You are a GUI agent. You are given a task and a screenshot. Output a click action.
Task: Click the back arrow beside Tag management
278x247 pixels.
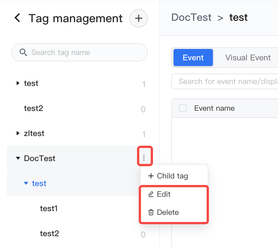point(17,18)
